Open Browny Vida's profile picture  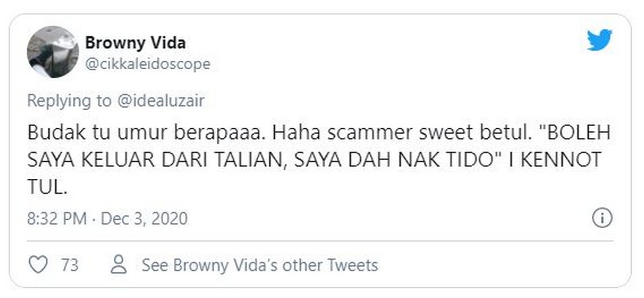53,52
